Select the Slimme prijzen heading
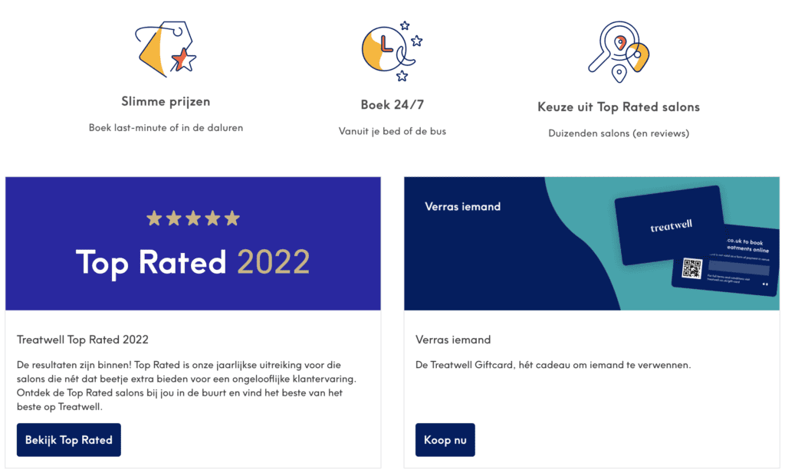 coord(166,101)
